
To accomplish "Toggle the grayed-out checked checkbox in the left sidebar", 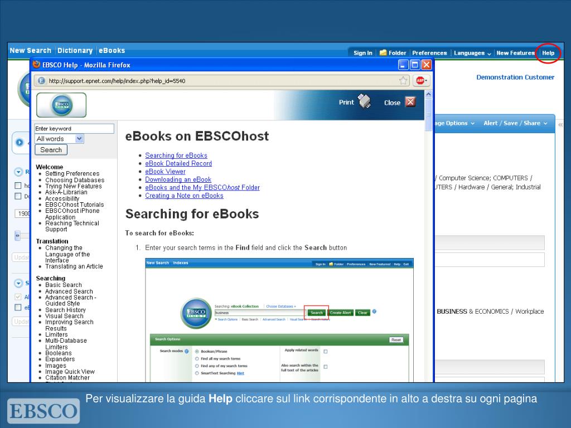I will click(18, 296).
